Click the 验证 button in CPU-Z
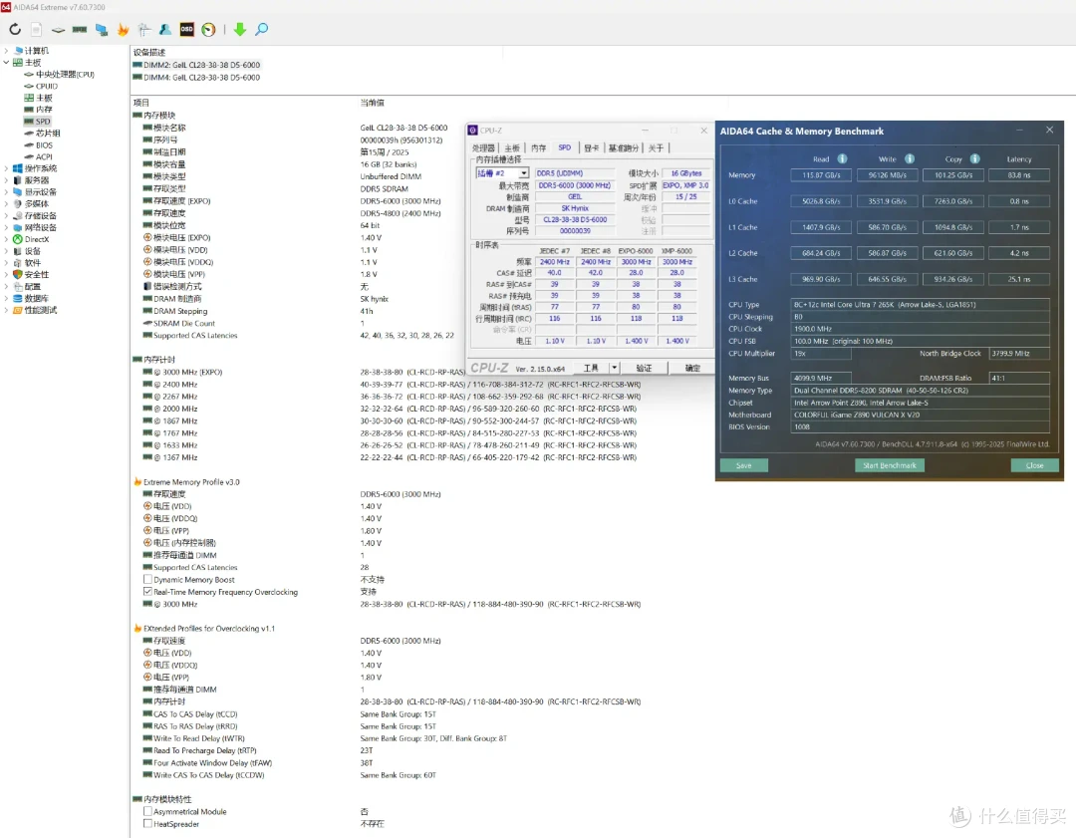The width and height of the screenshot is (1076, 838). [644, 368]
